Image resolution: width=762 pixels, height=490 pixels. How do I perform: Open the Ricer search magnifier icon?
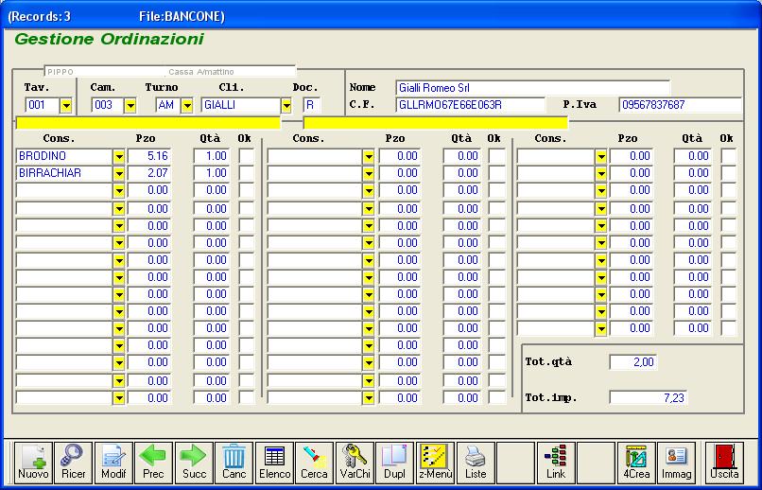(x=73, y=463)
